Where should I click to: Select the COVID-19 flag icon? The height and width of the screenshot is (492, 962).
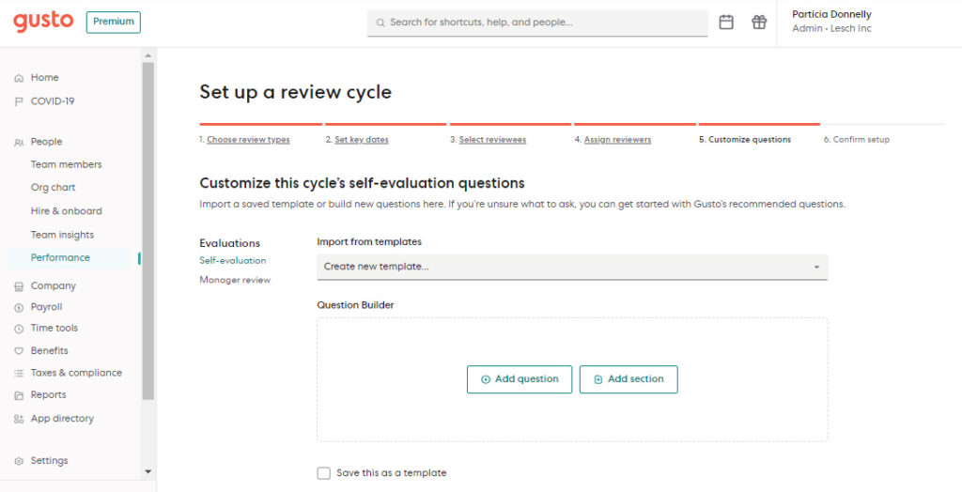pos(19,101)
